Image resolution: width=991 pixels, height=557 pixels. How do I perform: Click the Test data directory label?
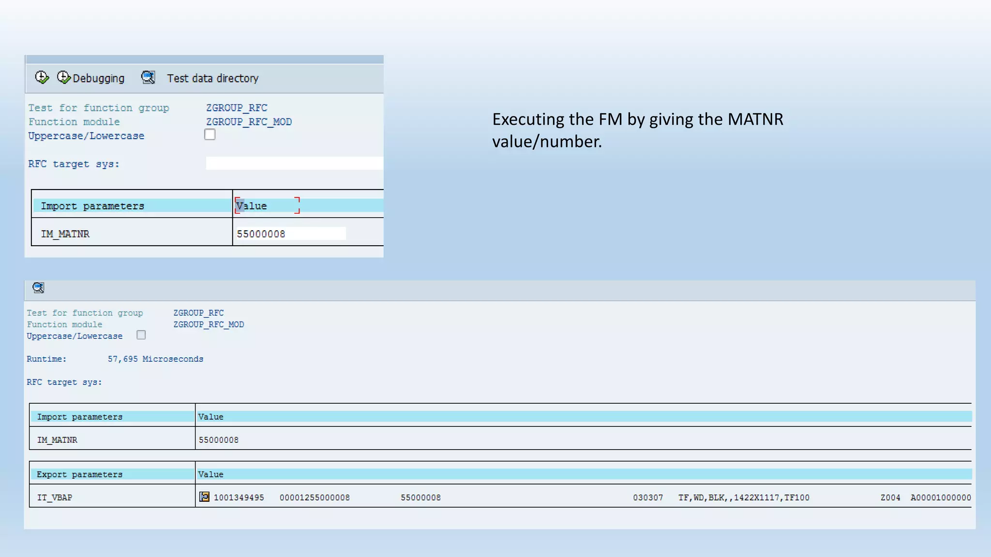click(x=213, y=78)
